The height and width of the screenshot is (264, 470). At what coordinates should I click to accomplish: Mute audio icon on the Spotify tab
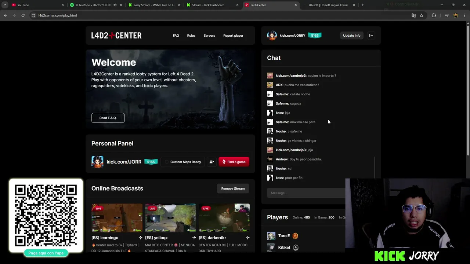pos(115,5)
